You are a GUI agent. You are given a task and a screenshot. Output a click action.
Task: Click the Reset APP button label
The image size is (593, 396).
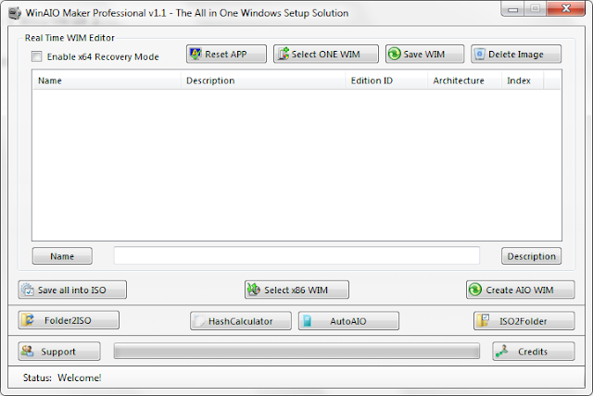click(226, 55)
